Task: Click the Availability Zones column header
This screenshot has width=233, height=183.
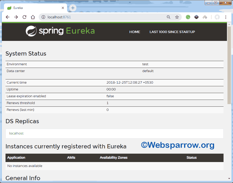Action: (114, 158)
